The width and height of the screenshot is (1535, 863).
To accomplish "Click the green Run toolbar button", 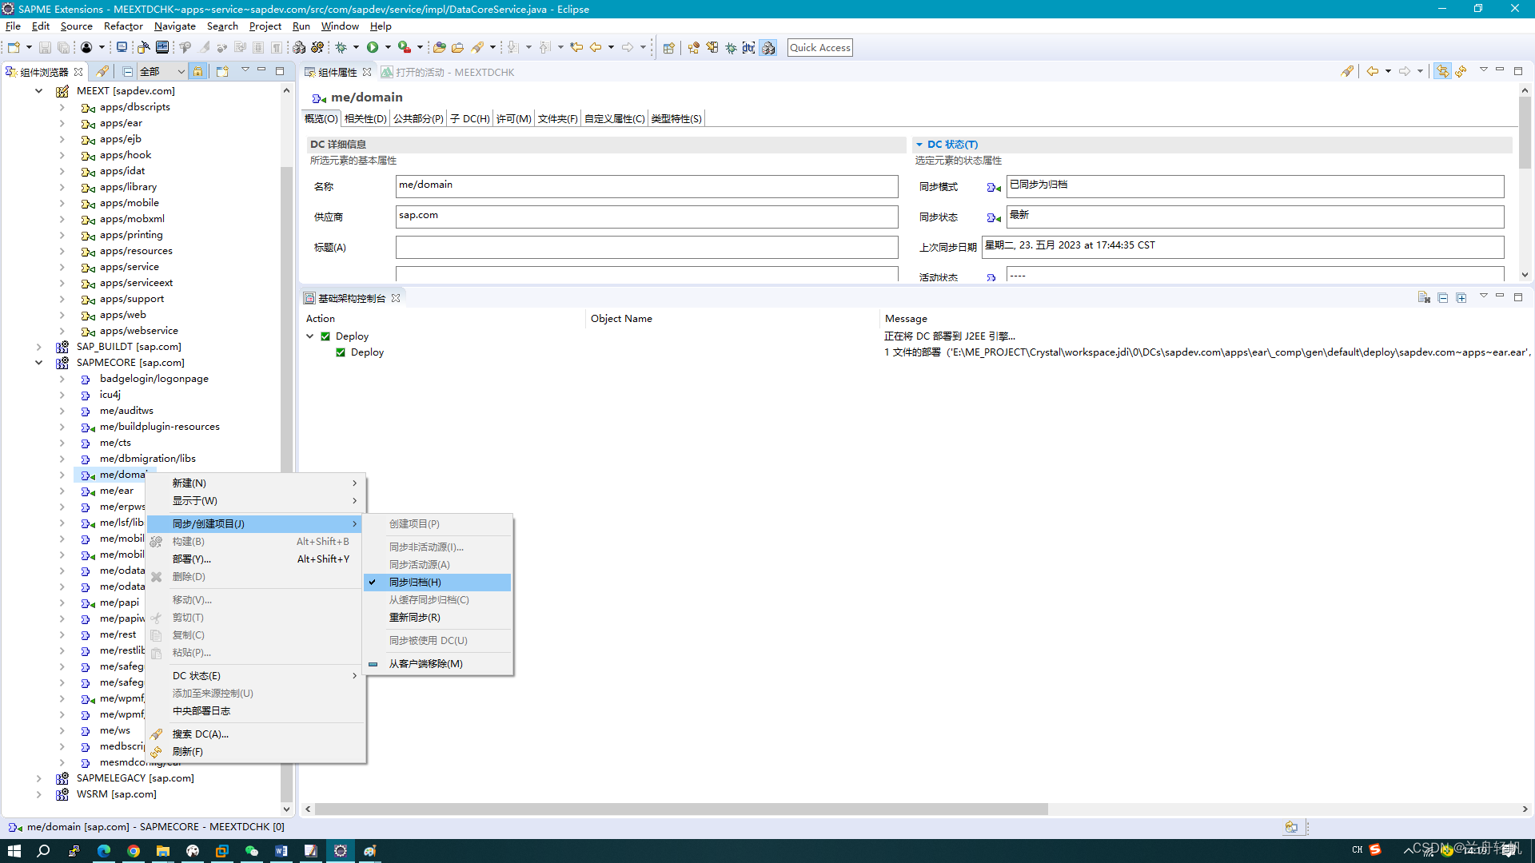I will pyautogui.click(x=373, y=48).
